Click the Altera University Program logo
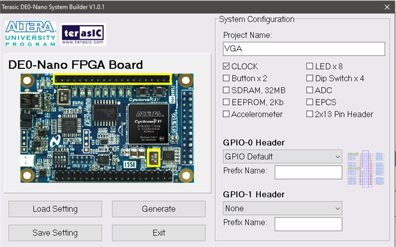This screenshot has width=396, height=247. 31,34
